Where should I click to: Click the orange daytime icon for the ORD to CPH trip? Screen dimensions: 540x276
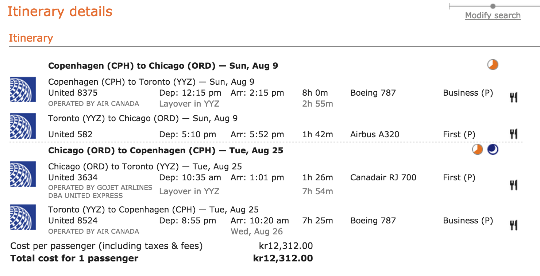(478, 149)
